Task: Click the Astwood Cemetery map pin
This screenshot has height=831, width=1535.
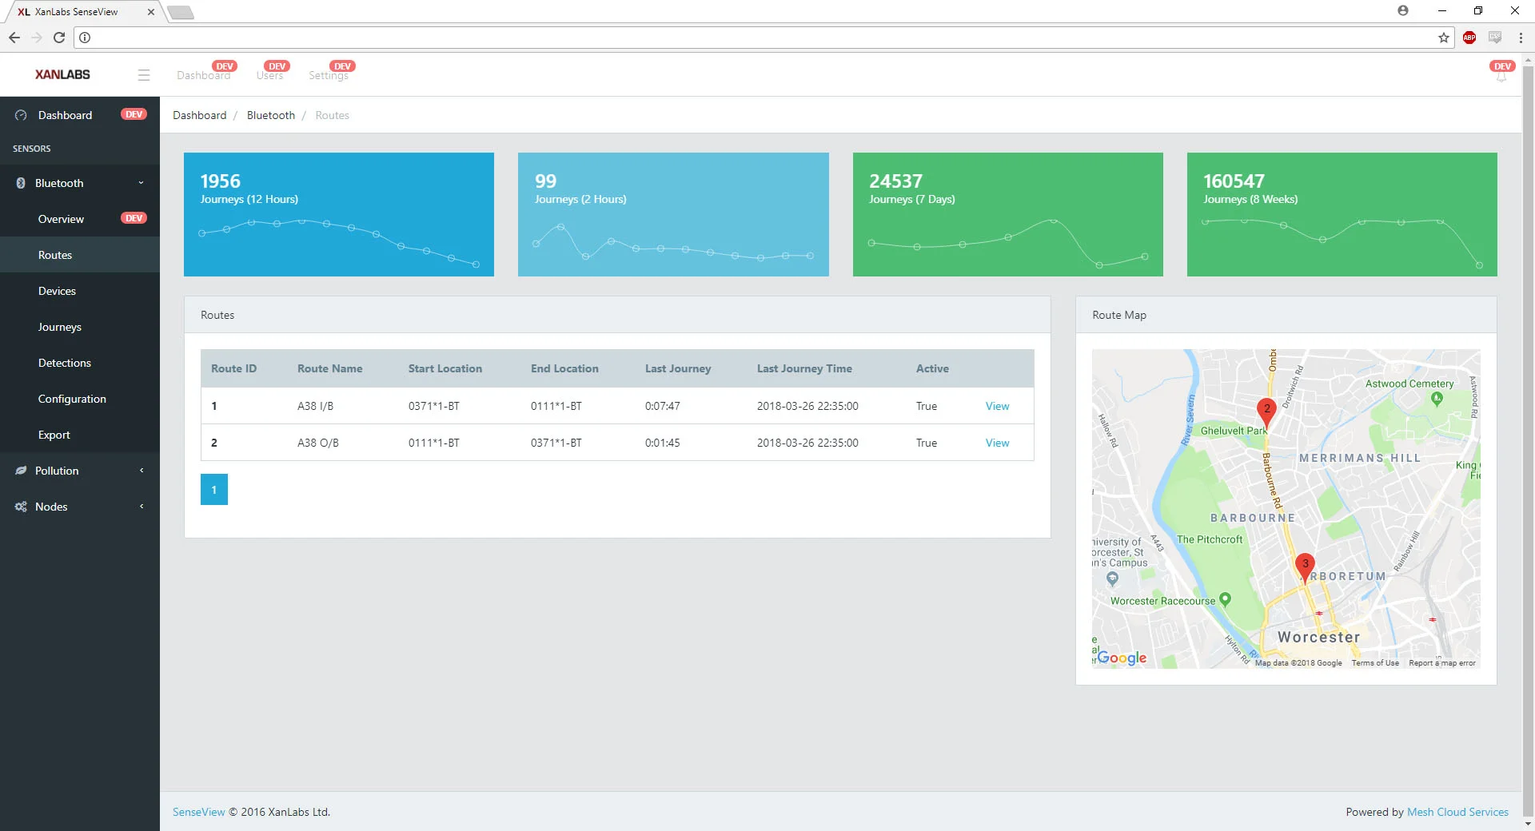Action: tap(1437, 399)
